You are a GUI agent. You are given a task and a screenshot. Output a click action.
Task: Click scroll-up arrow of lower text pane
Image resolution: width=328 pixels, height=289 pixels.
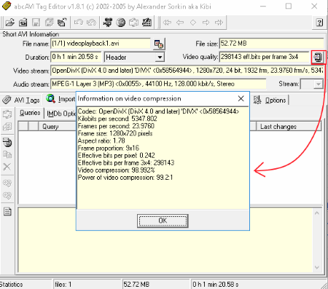tap(317, 213)
